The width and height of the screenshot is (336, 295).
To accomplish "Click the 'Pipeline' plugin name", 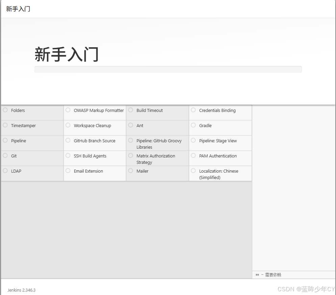I will pyautogui.click(x=19, y=141).
